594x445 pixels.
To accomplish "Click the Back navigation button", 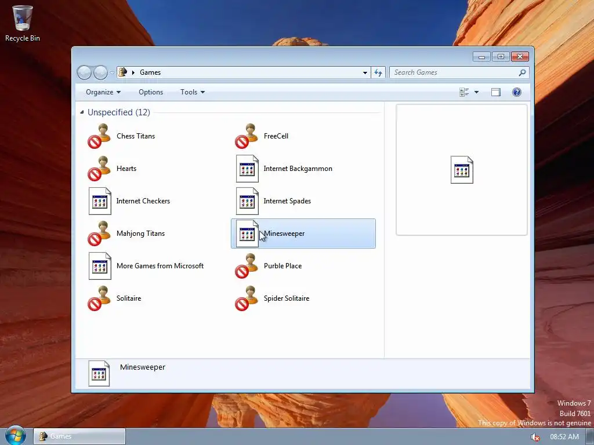I will tap(84, 72).
